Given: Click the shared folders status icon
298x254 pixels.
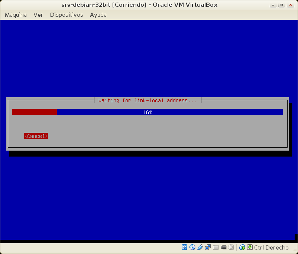Looking at the screenshot, I should (216, 247).
